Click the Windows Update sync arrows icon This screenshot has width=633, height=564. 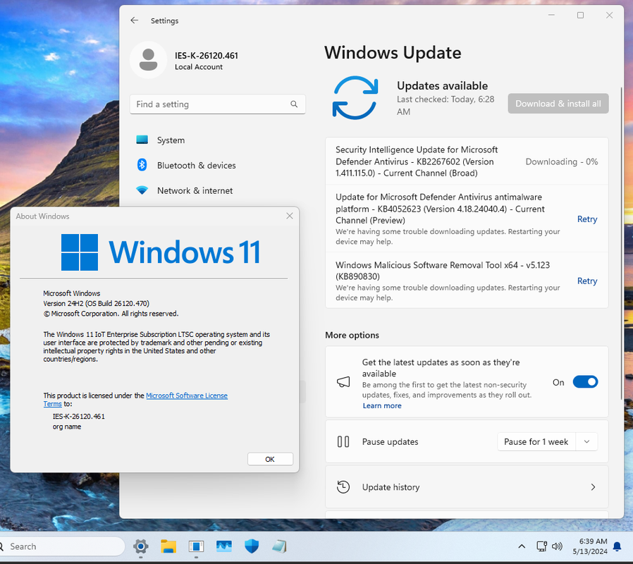pos(355,97)
